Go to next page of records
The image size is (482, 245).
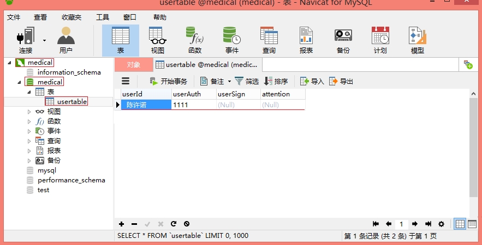[415, 224]
